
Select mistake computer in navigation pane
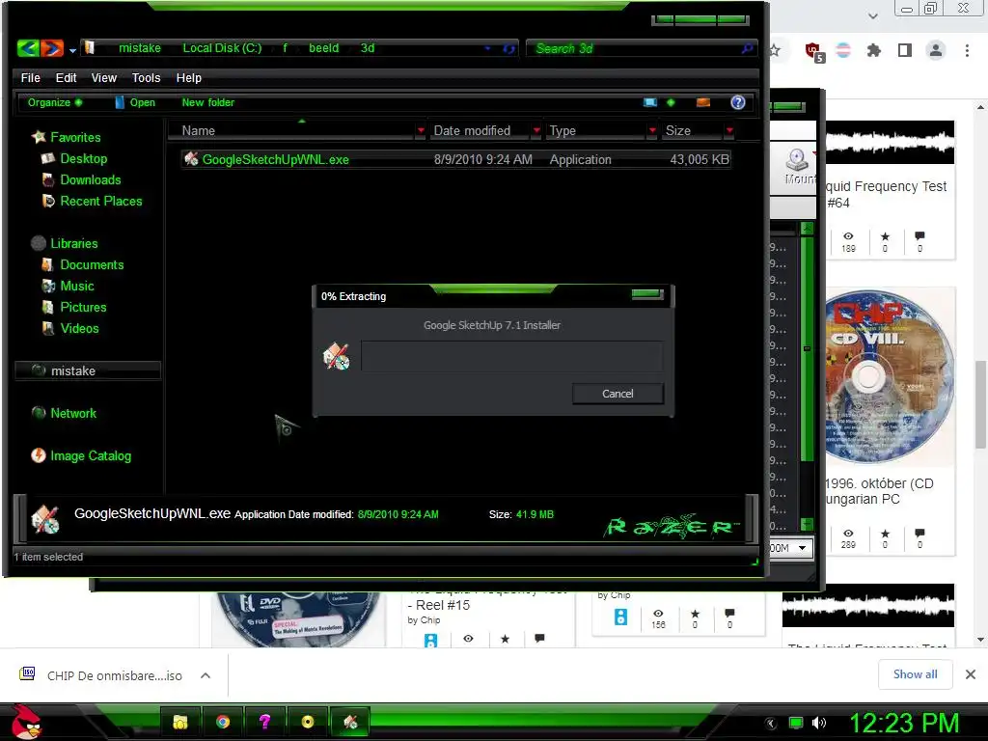click(x=88, y=371)
